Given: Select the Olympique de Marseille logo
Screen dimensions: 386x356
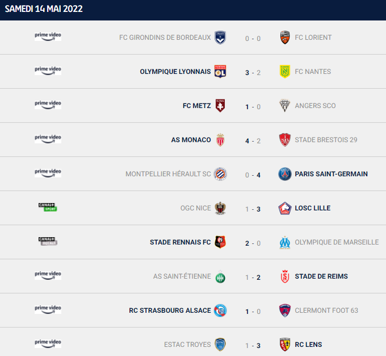Looking at the screenshot, I should pos(285,242).
